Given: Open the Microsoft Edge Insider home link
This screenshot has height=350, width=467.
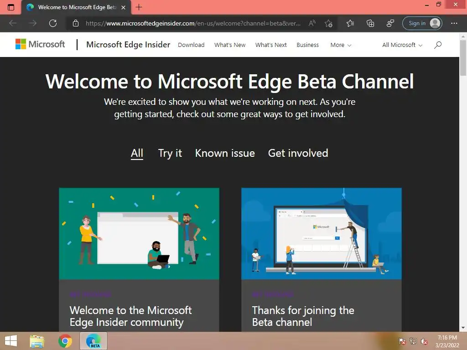Looking at the screenshot, I should [128, 45].
